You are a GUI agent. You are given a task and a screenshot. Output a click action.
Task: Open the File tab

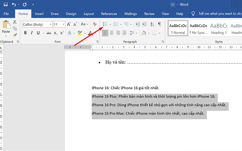[x=6, y=14]
